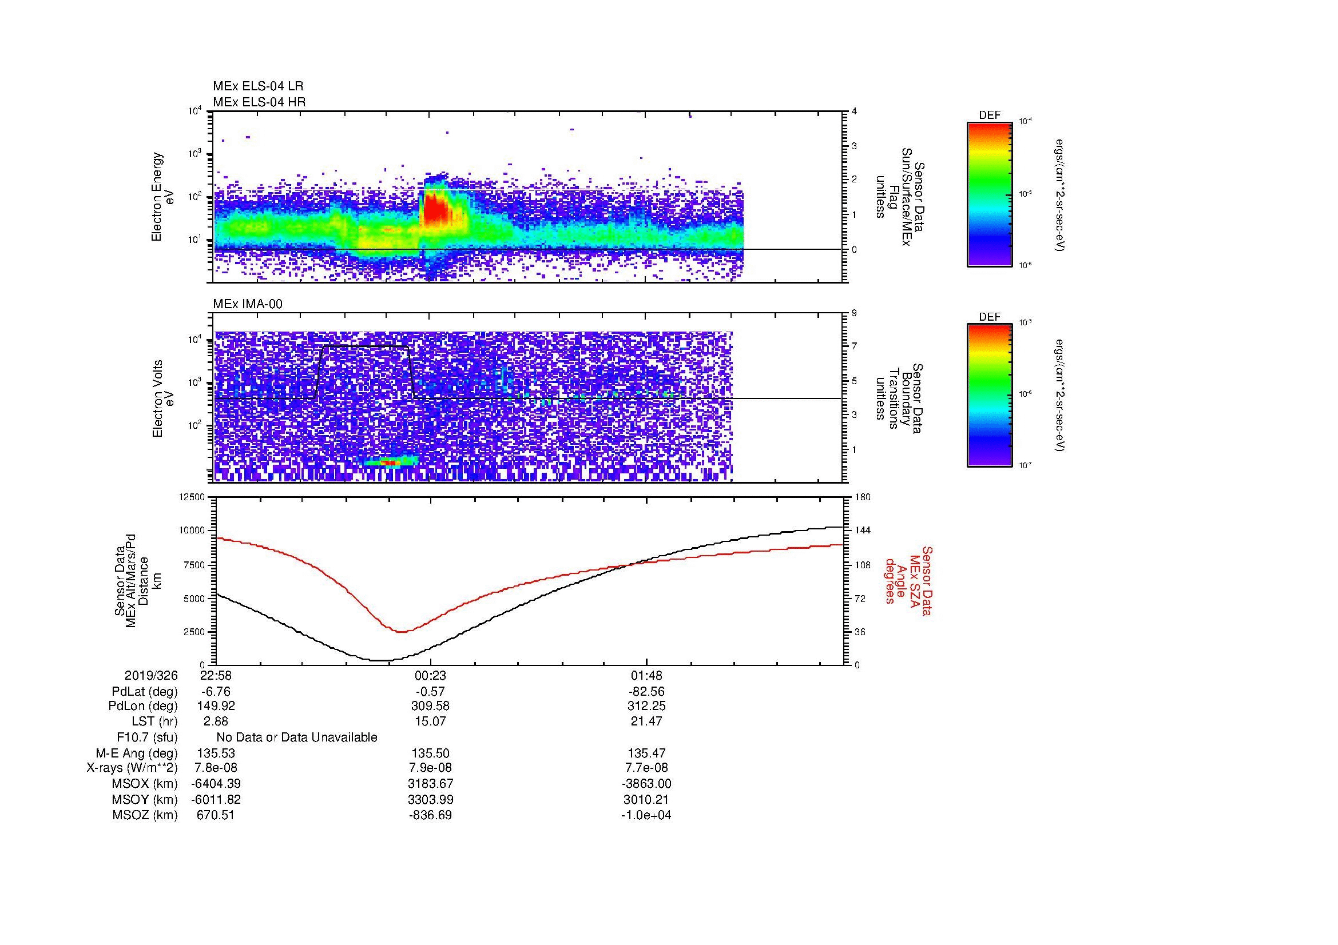Image resolution: width=1338 pixels, height=945 pixels.
Task: Click the '22:58' time tick label
Action: tap(215, 676)
